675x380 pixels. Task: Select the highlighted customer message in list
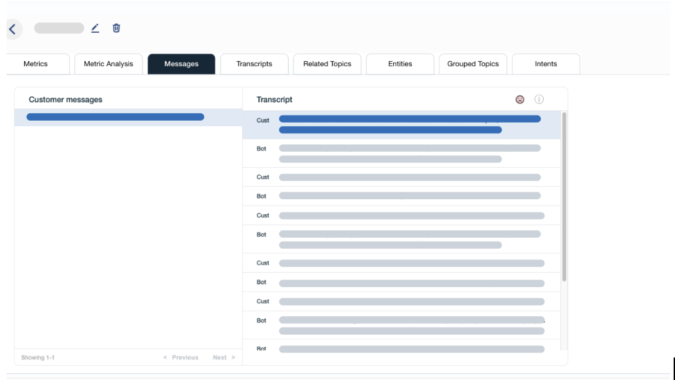(115, 117)
